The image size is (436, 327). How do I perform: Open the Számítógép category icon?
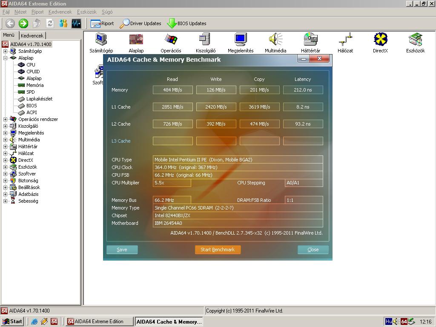tap(101, 43)
